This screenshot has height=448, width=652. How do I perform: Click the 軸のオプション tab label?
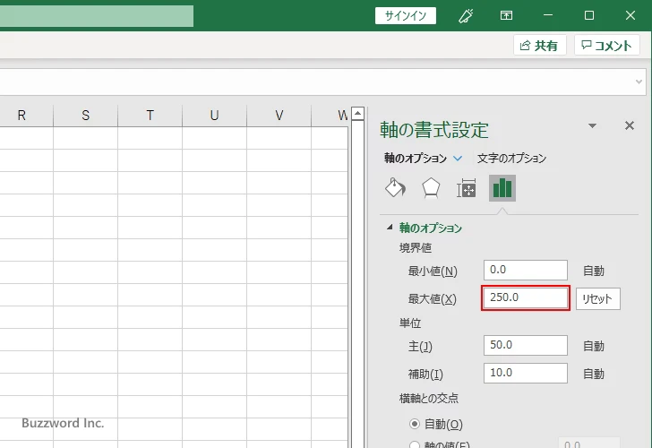tap(416, 159)
